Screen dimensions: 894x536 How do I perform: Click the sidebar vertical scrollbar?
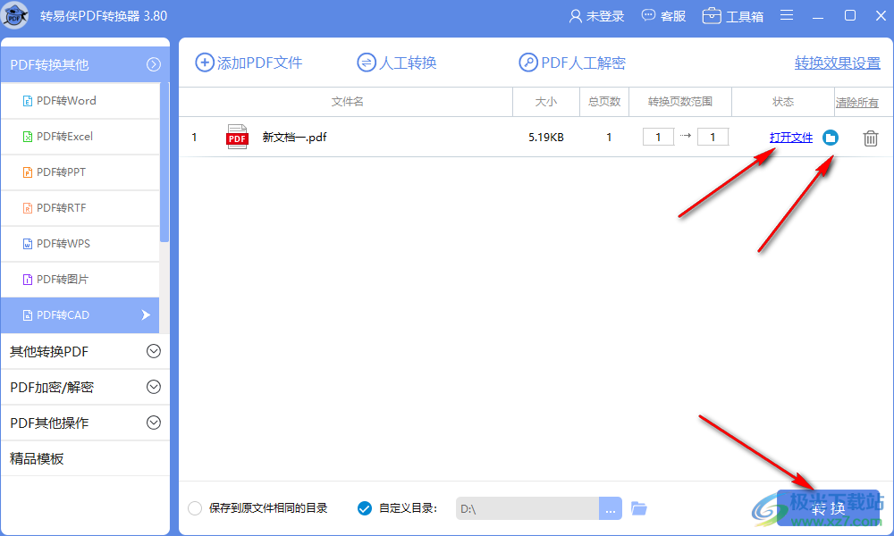coord(164,163)
